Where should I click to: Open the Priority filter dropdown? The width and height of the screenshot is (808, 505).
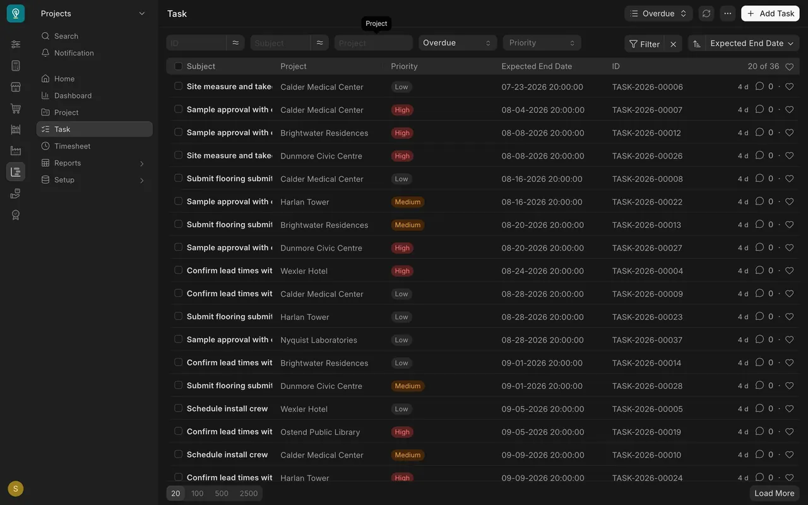[x=542, y=43]
